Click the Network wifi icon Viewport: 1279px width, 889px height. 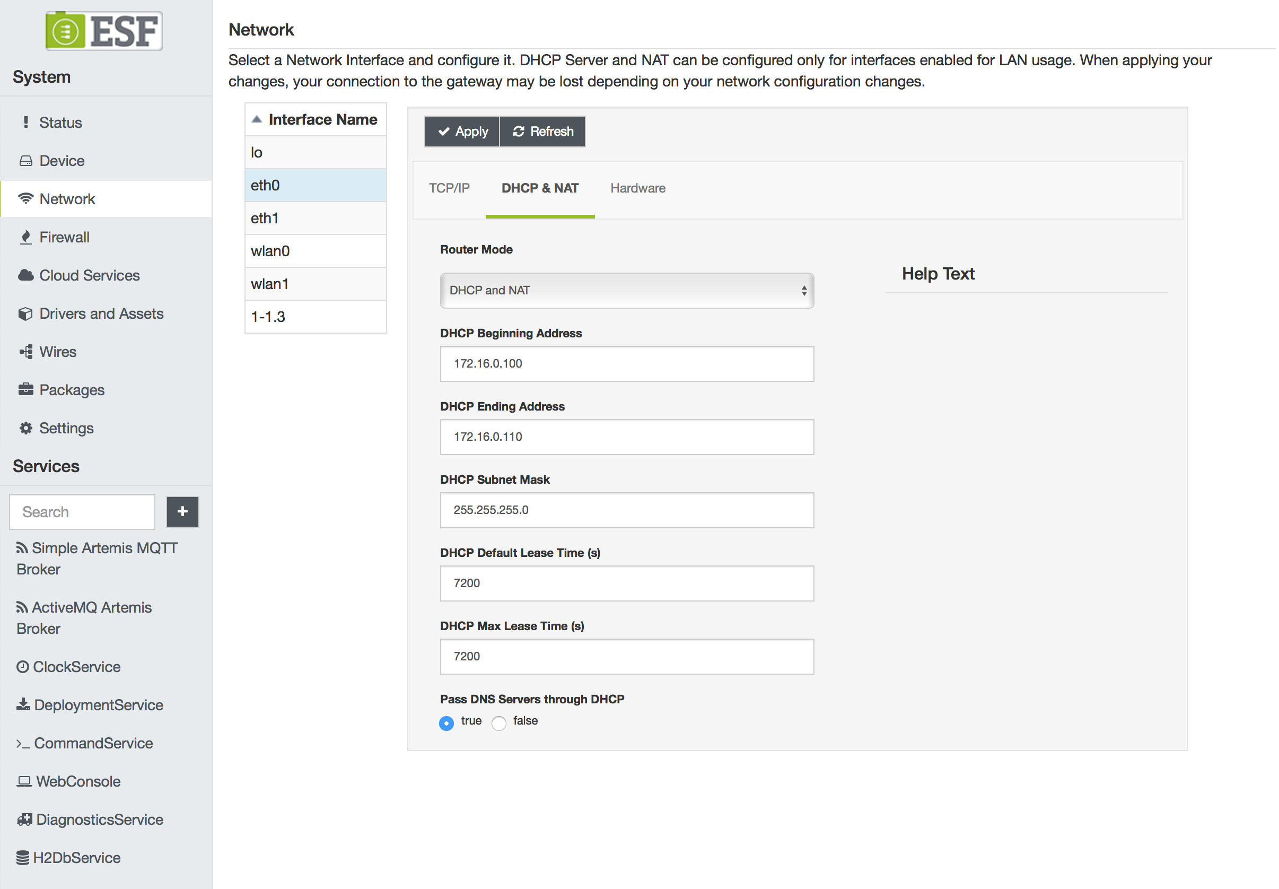(25, 198)
